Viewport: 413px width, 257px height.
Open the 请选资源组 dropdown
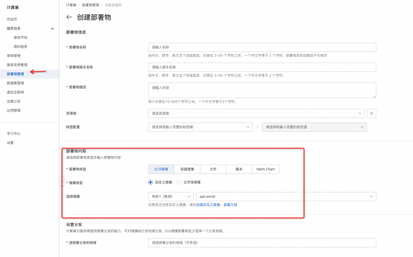[x=256, y=113]
